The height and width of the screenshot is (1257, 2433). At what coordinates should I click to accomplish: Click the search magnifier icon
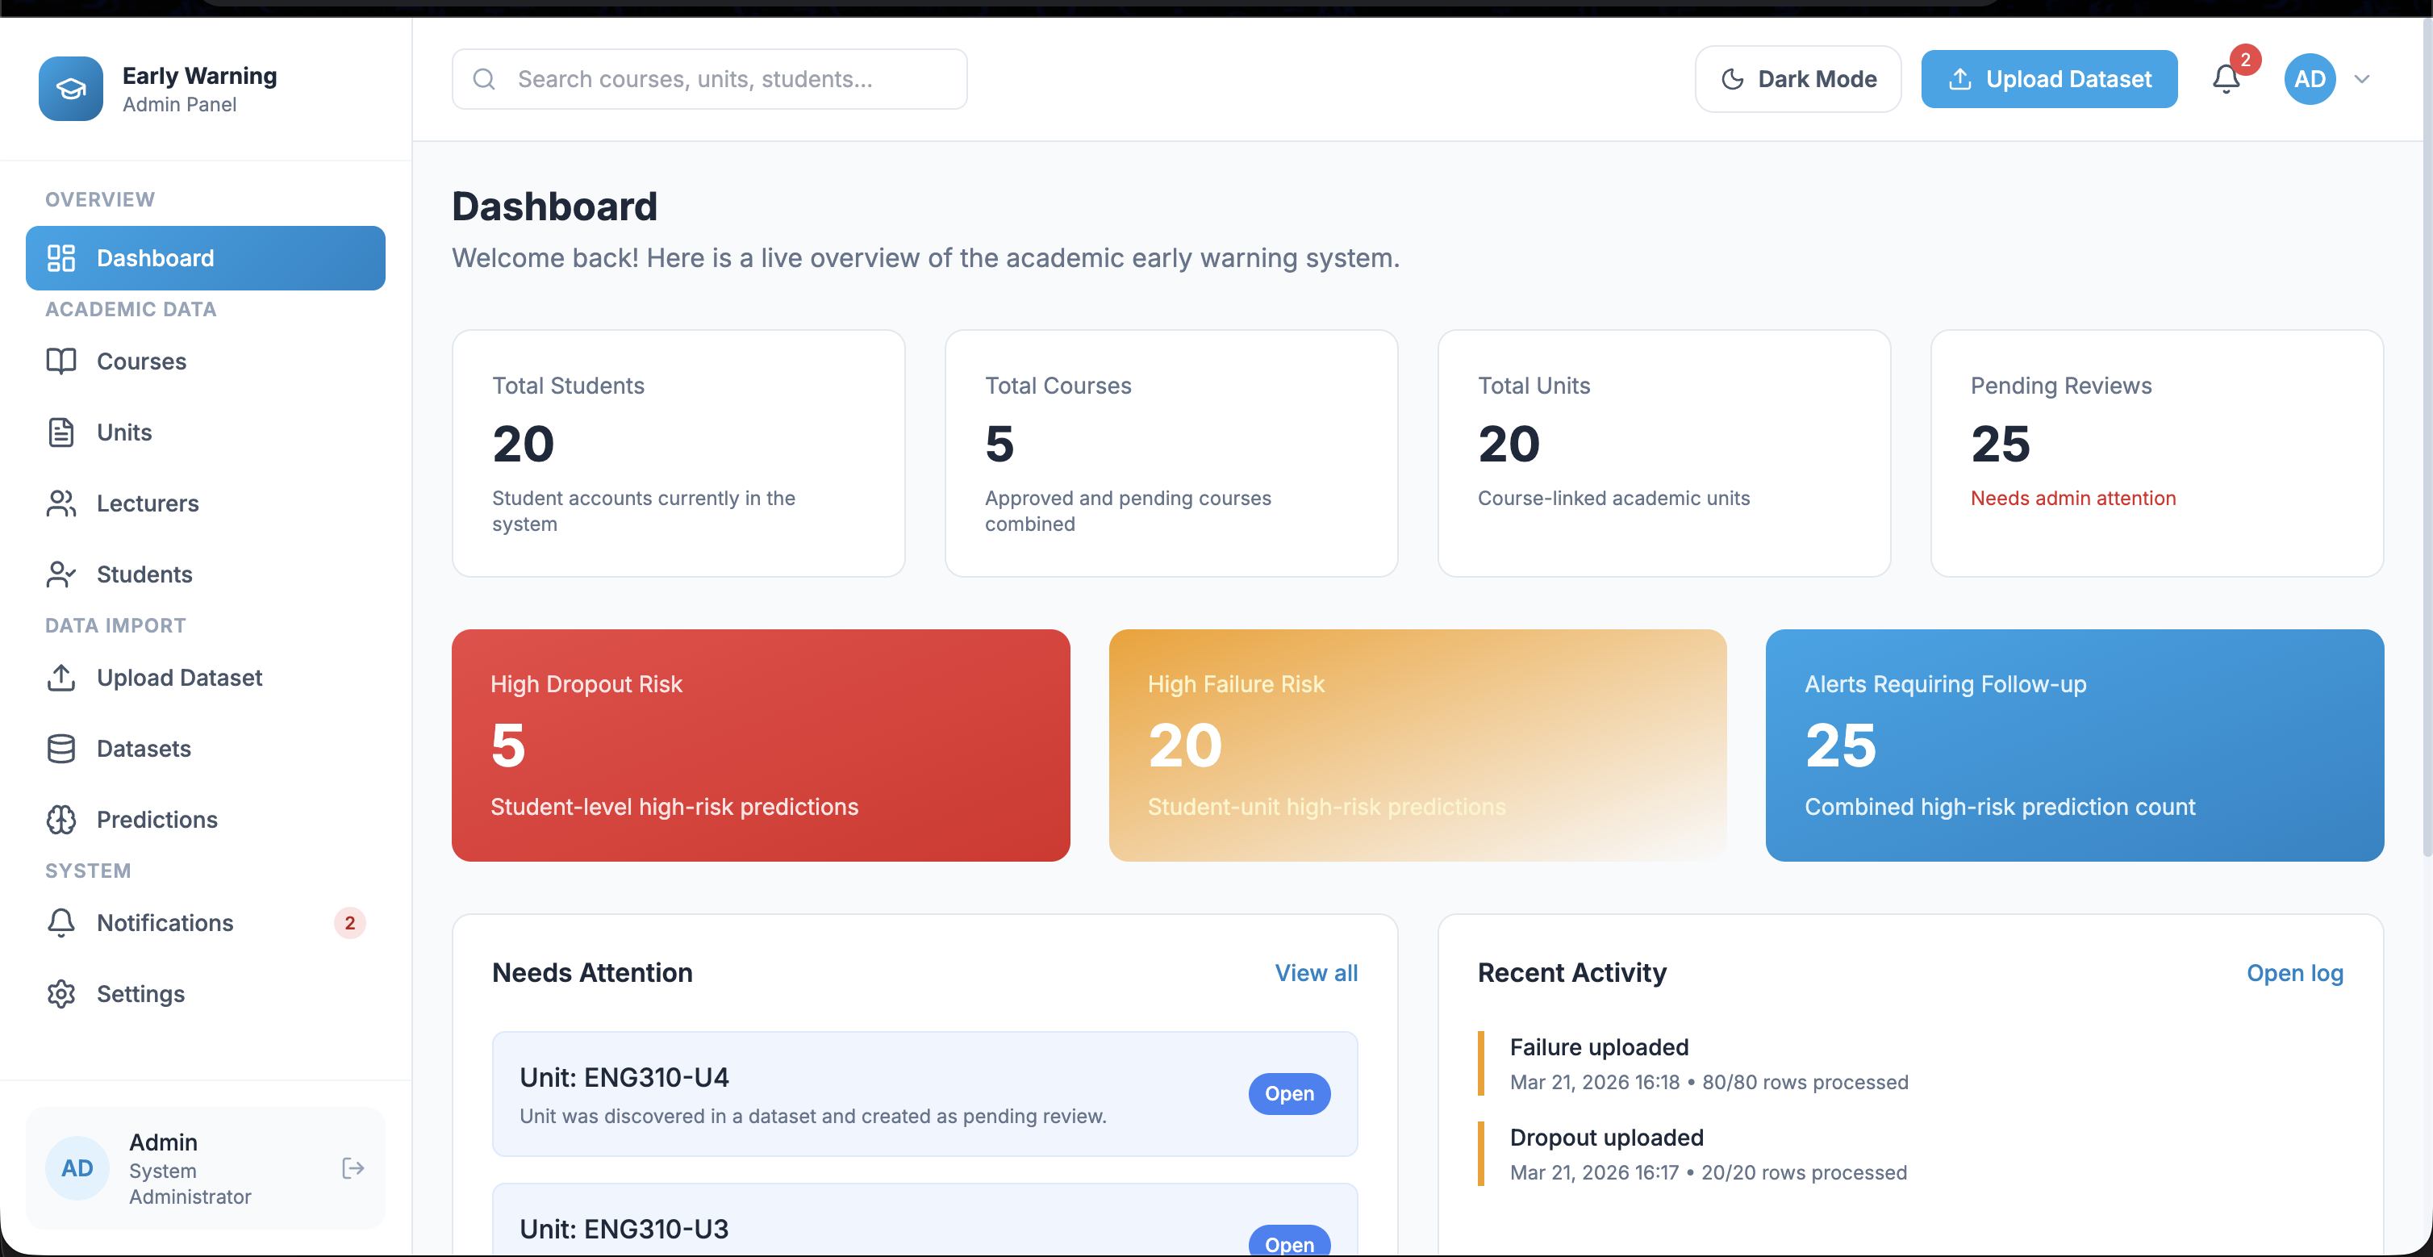pos(485,79)
